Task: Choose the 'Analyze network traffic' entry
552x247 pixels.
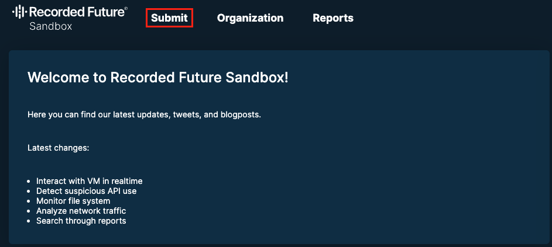Action: (81, 211)
